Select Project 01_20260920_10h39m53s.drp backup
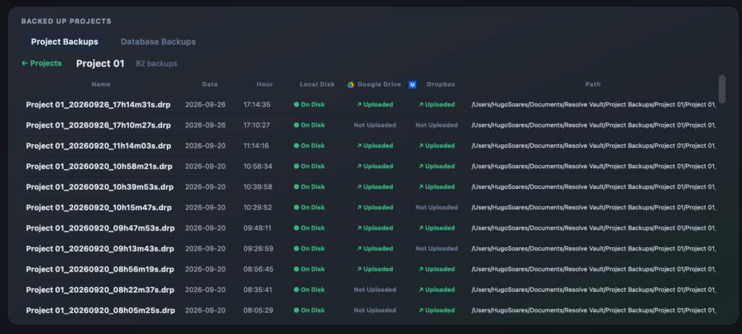The width and height of the screenshot is (742, 334). click(x=100, y=187)
